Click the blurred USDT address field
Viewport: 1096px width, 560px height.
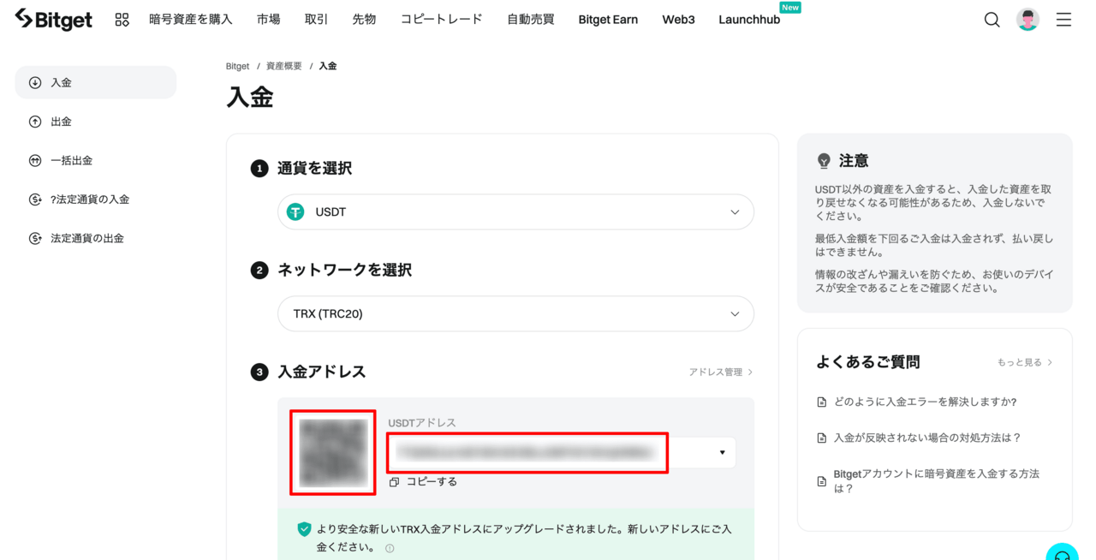pos(527,452)
